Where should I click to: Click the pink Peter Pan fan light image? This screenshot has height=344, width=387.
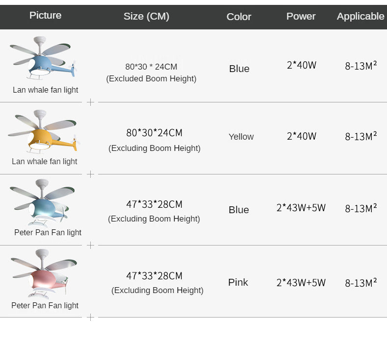tap(43, 274)
